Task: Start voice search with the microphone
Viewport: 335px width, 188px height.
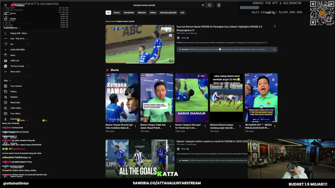Action: click(x=219, y=5)
